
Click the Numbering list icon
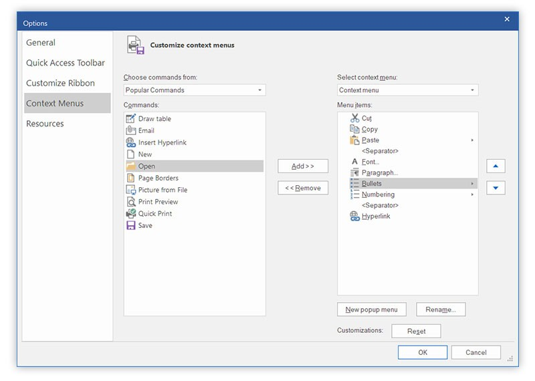click(x=354, y=195)
